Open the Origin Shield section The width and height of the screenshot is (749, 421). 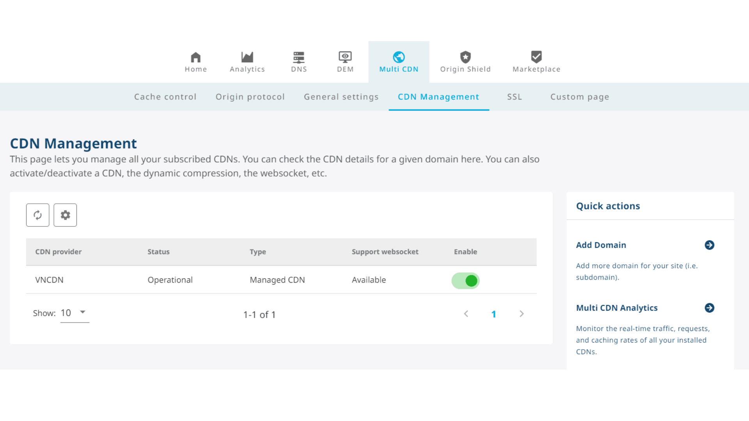[x=465, y=62]
